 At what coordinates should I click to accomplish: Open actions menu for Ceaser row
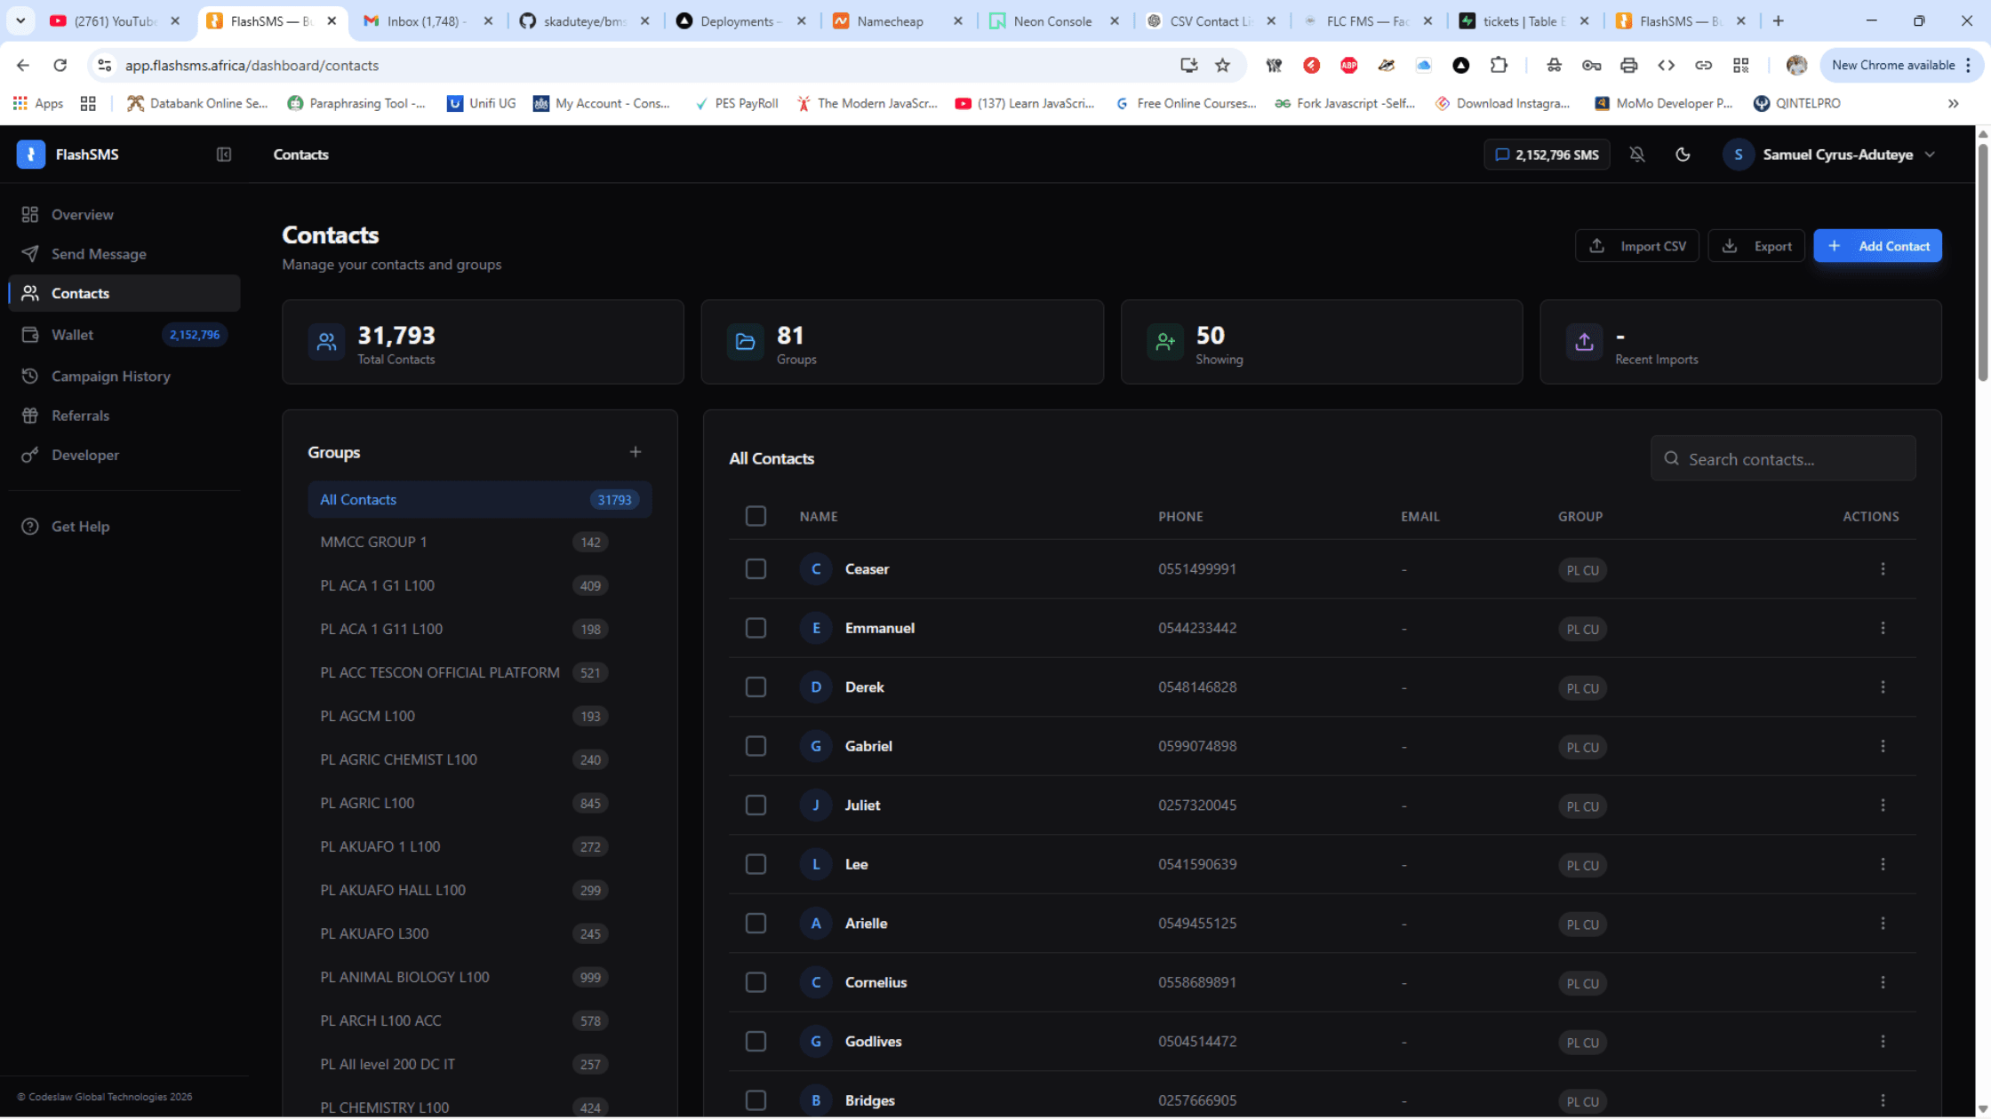tap(1883, 569)
